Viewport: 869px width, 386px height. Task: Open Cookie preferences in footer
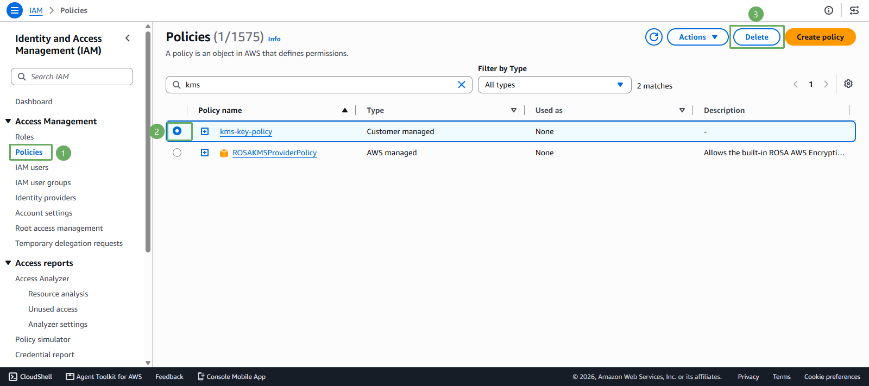(x=832, y=377)
